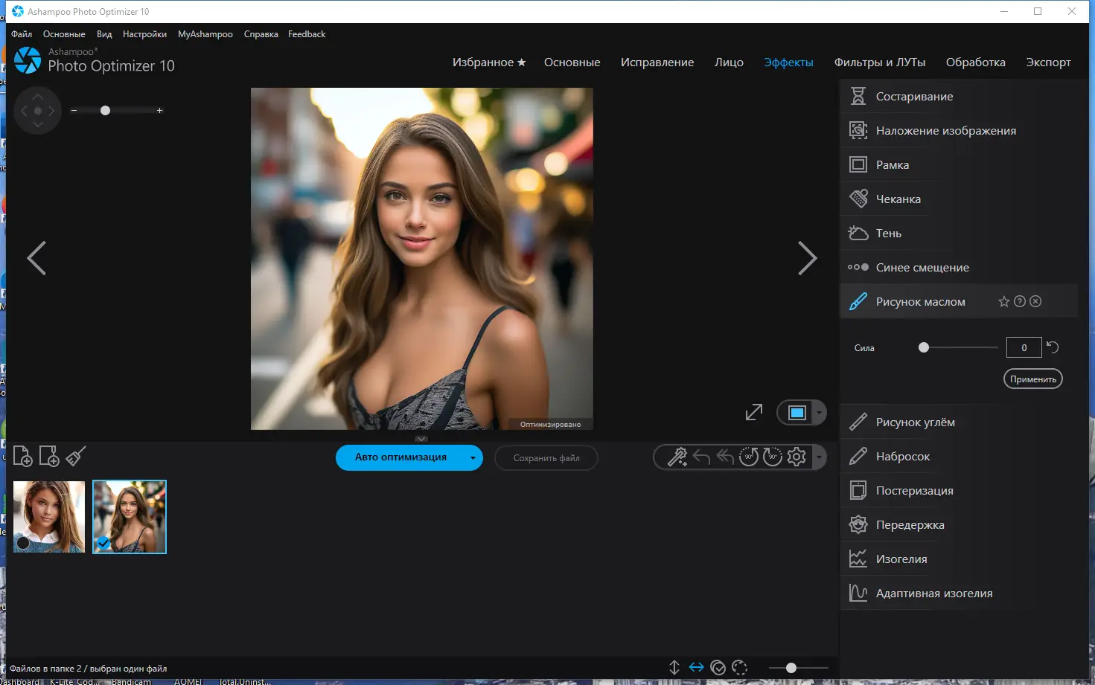Uncheck the blue checkmark on second thumbnail

coord(103,543)
